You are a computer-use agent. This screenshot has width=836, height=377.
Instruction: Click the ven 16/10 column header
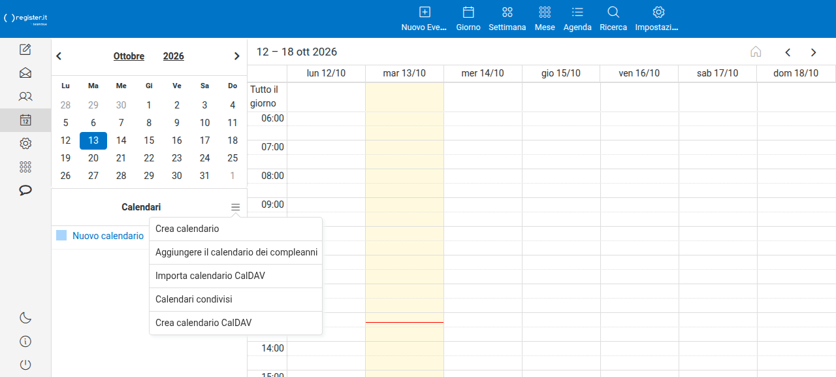point(639,73)
